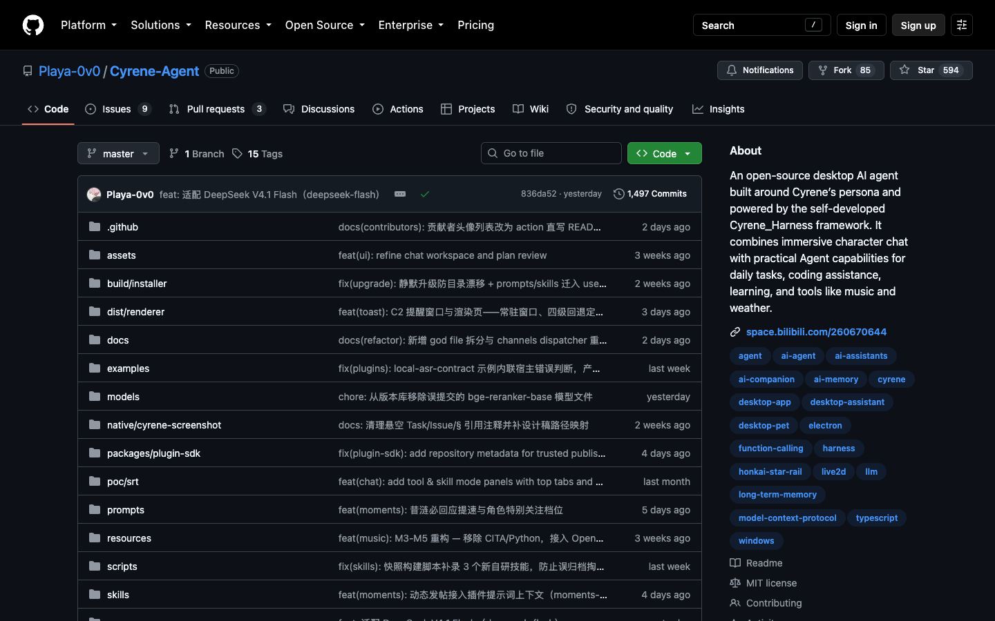
Task: Click the GitHub logo icon
Action: [x=33, y=25]
